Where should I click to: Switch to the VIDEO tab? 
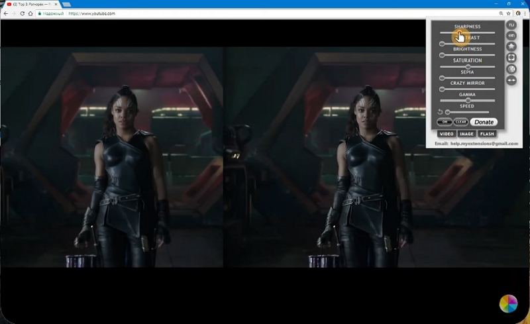(447, 134)
